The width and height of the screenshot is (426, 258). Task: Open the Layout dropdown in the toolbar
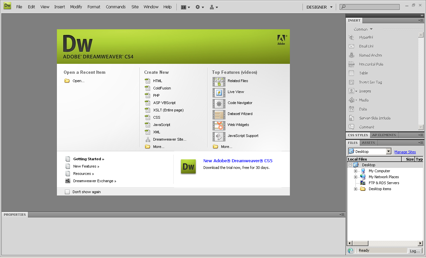click(x=185, y=7)
